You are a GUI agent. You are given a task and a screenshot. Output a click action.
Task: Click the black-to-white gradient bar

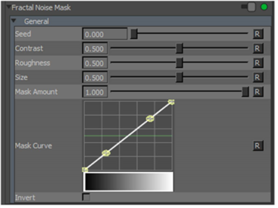(128, 181)
